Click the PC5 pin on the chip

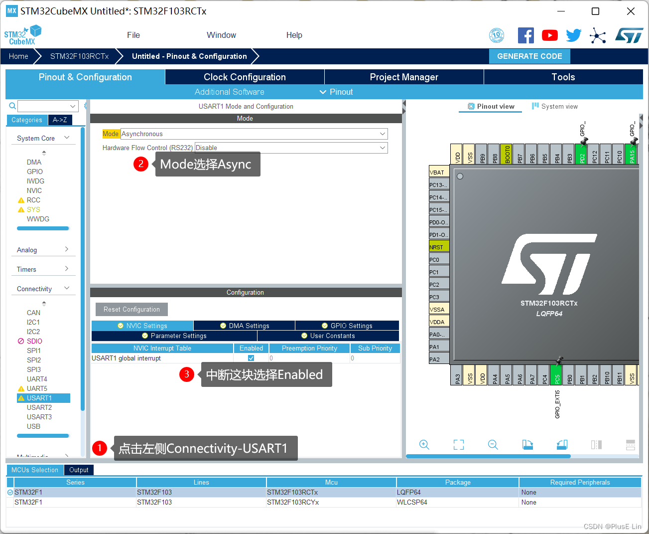point(556,375)
